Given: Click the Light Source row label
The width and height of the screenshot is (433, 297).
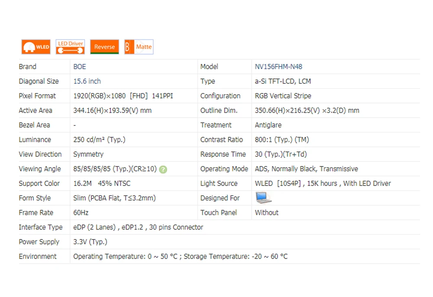Looking at the screenshot, I should pyautogui.click(x=219, y=184).
